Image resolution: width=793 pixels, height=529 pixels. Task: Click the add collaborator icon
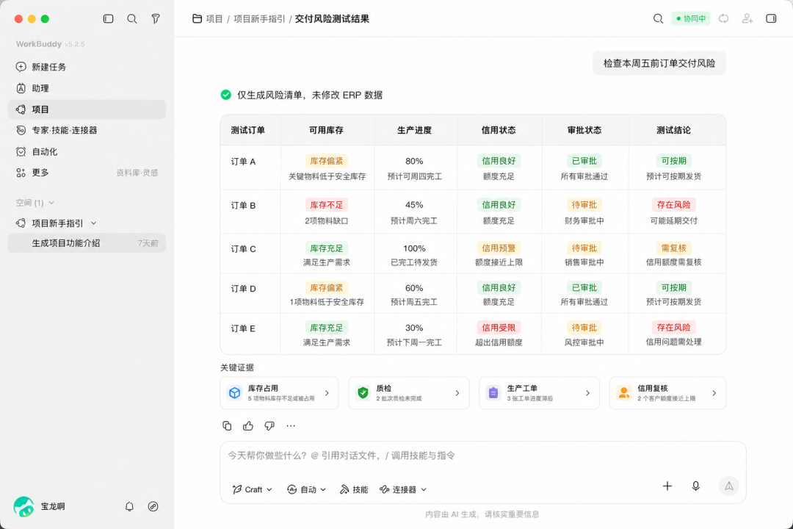[x=747, y=18]
